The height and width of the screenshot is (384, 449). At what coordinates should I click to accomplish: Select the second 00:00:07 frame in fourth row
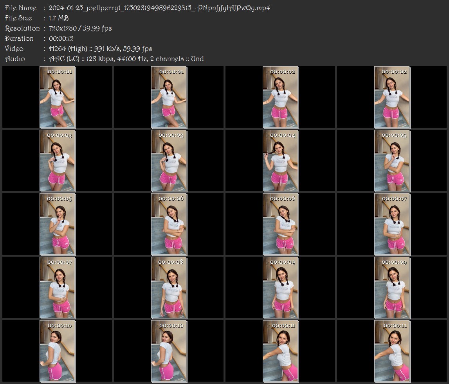58,288
